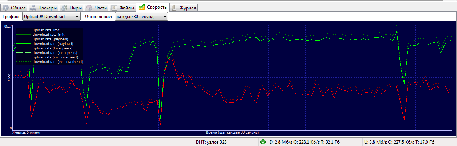The height and width of the screenshot is (146, 457).
Task: Click the pie icon on Части tab
Action: (x=89, y=8)
